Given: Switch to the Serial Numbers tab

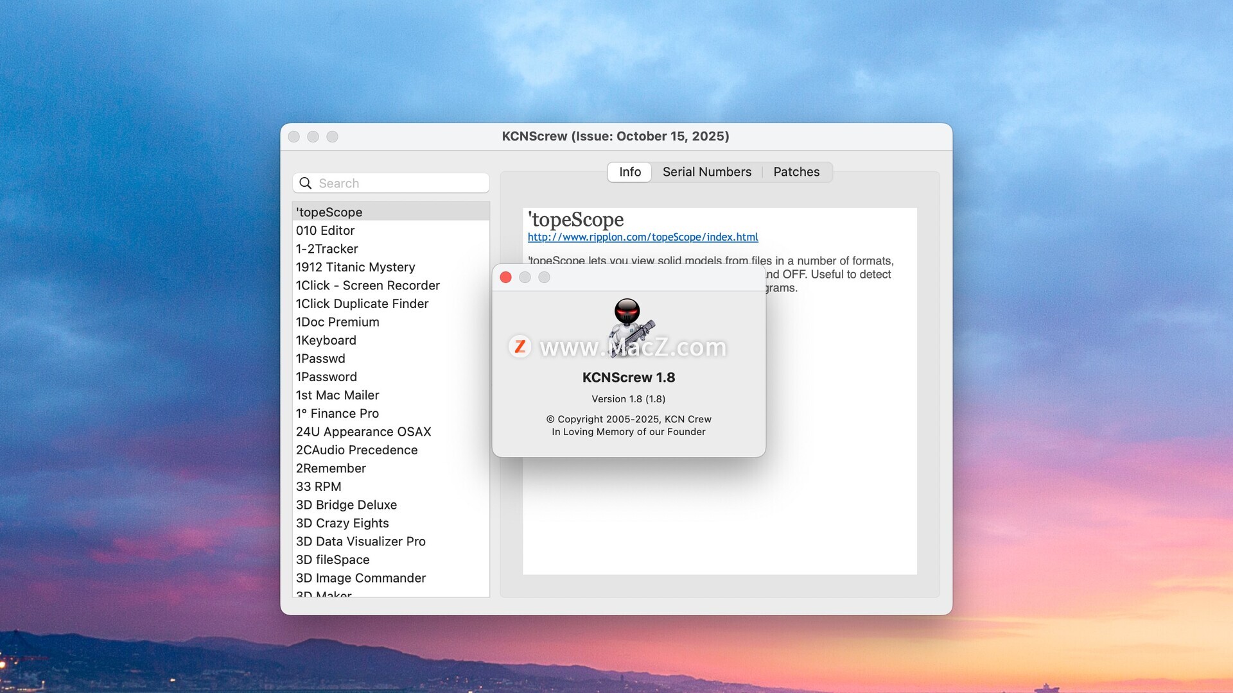Looking at the screenshot, I should (x=706, y=172).
